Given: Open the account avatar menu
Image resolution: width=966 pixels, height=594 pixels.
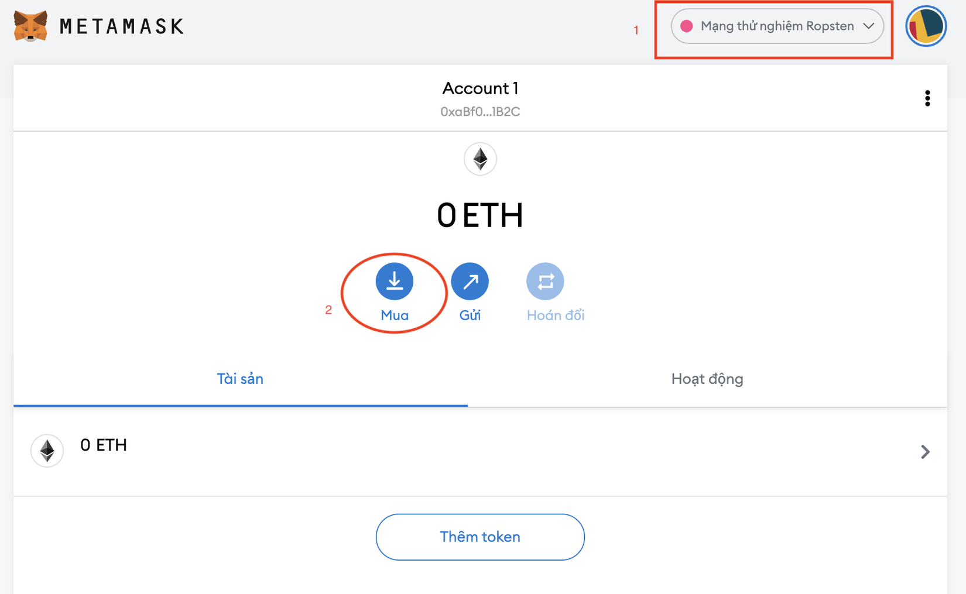Looking at the screenshot, I should coord(926,26).
